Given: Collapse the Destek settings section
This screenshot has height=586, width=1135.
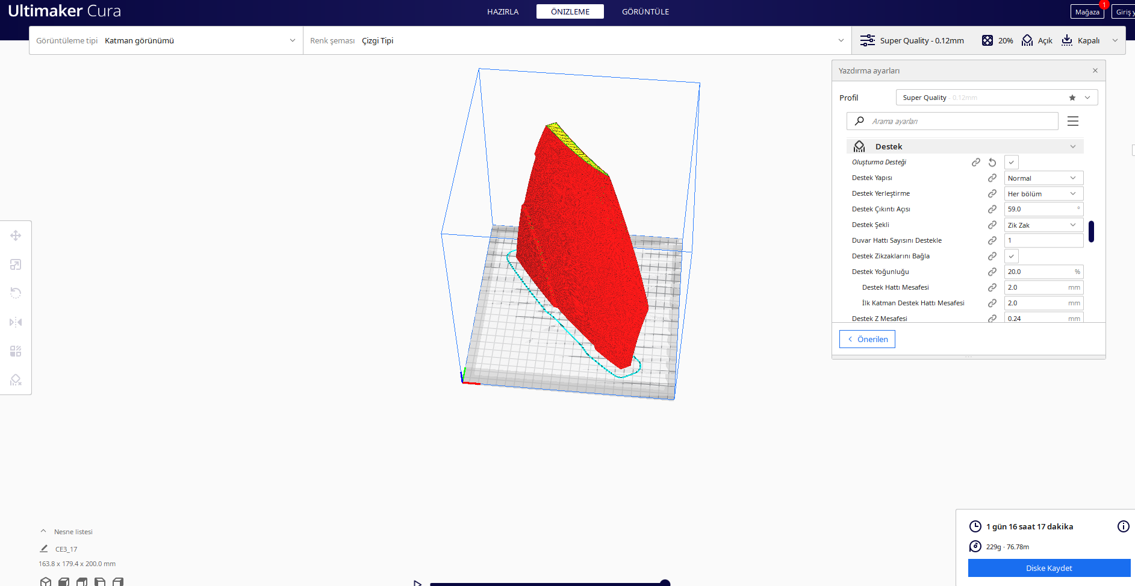Looking at the screenshot, I should (x=965, y=146).
